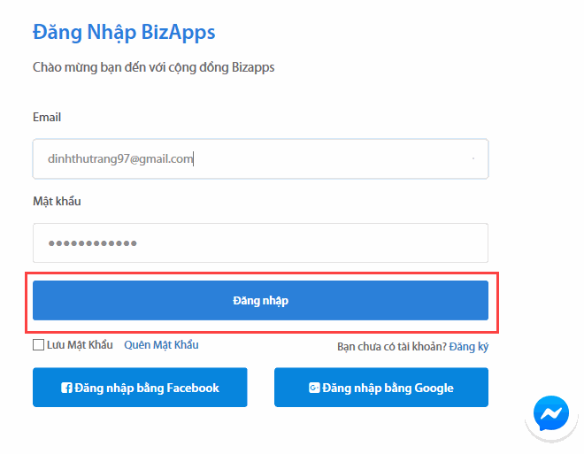Tick the Lưu Mật Khẩu checkbox
The height and width of the screenshot is (454, 584).
pyautogui.click(x=39, y=345)
